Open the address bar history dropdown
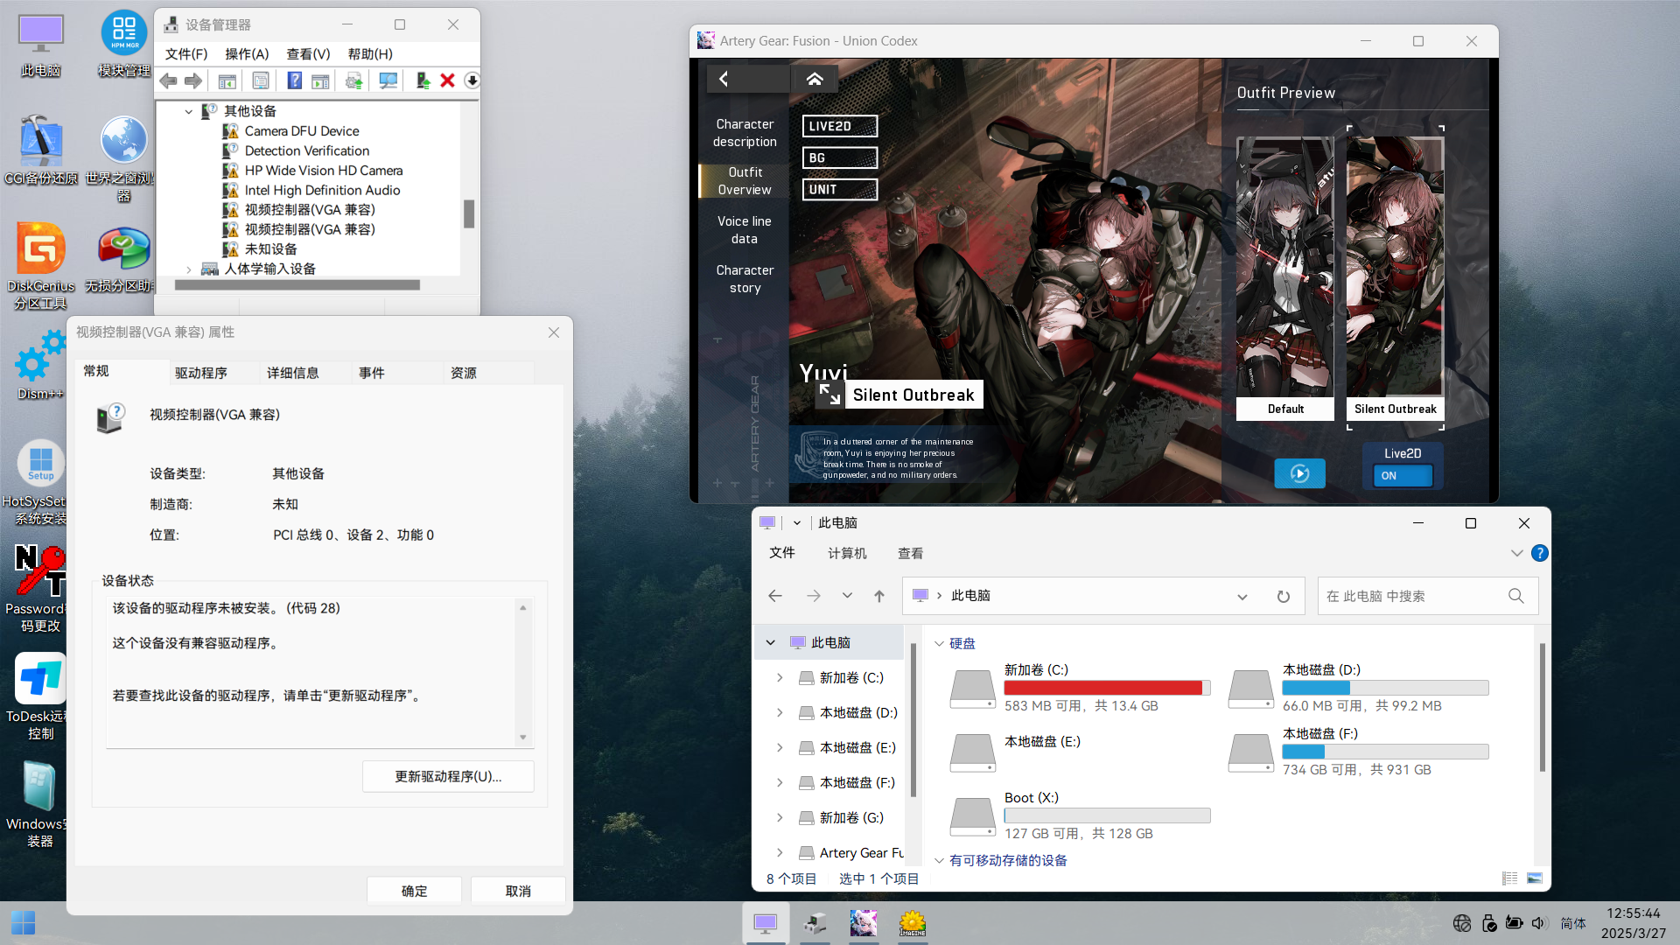Viewport: 1680px width, 945px height. pyautogui.click(x=1242, y=596)
